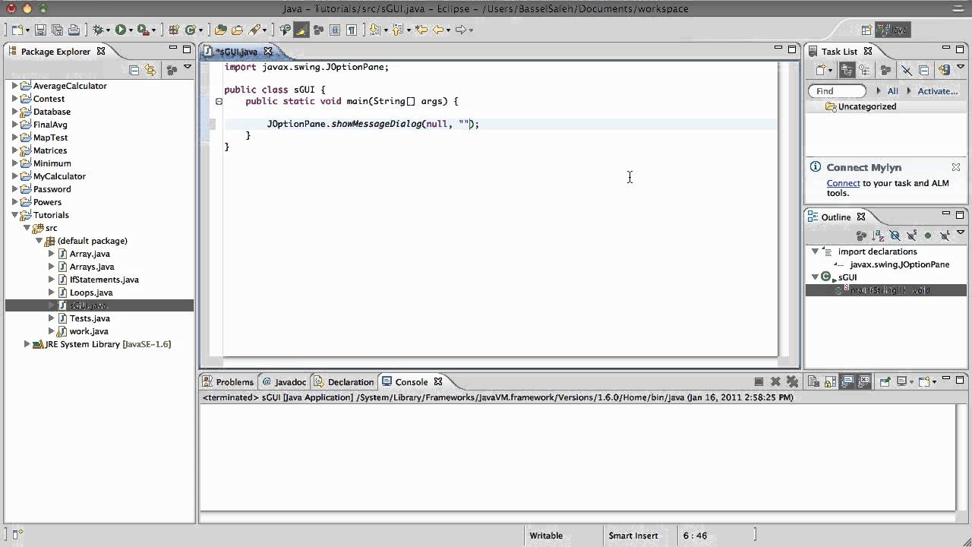Click the Save toolbar icon
This screenshot has width=972, height=547.
(x=40, y=30)
